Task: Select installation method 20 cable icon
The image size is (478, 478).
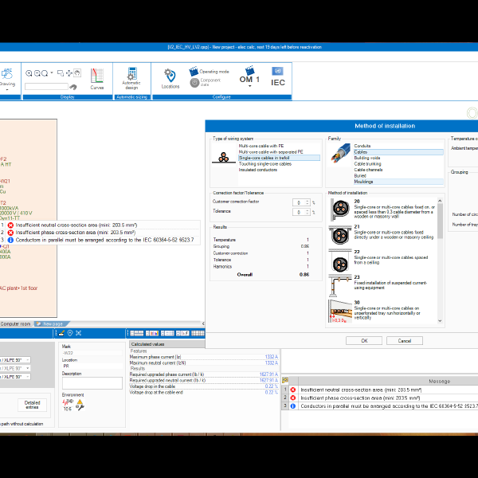Action: [x=339, y=208]
